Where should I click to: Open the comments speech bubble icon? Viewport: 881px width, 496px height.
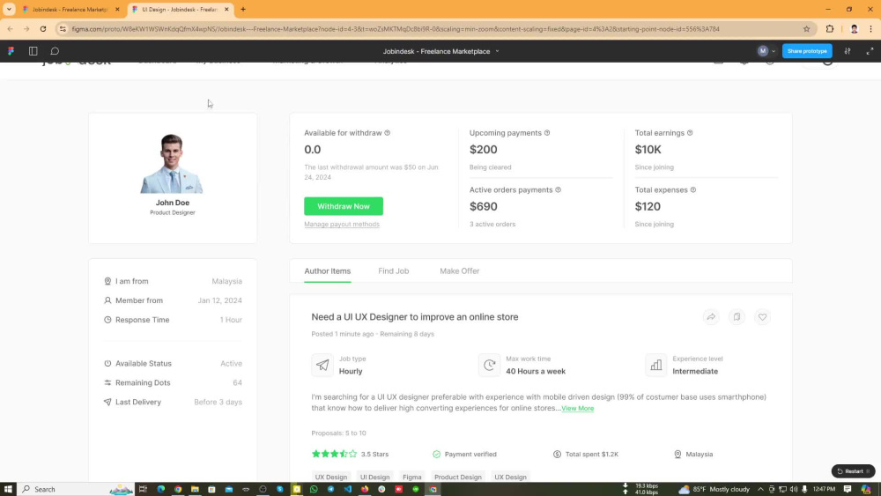click(x=55, y=51)
